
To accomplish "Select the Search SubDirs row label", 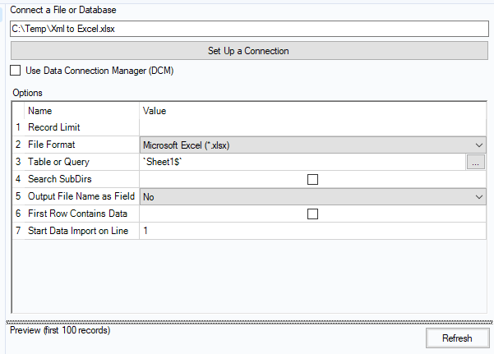I will click(x=59, y=179).
